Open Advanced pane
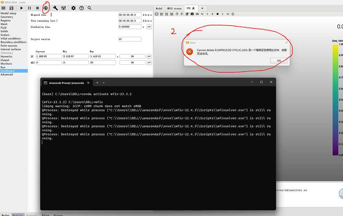 click(x=7, y=75)
